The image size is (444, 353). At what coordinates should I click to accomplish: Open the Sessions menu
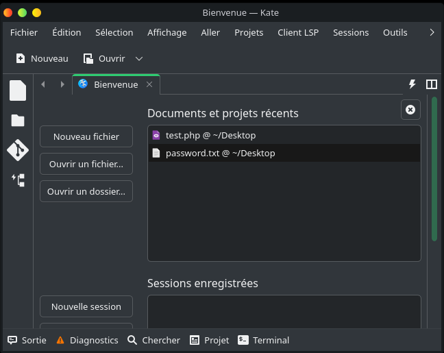[351, 32]
